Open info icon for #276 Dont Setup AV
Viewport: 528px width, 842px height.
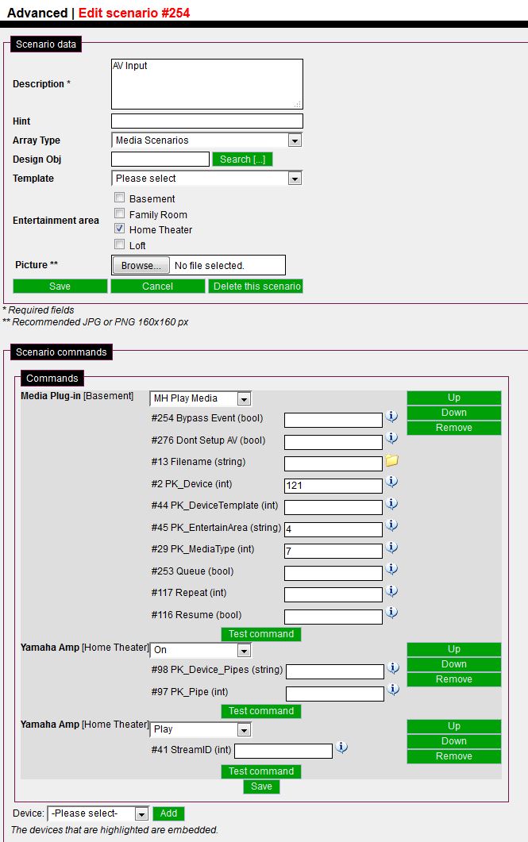[392, 438]
